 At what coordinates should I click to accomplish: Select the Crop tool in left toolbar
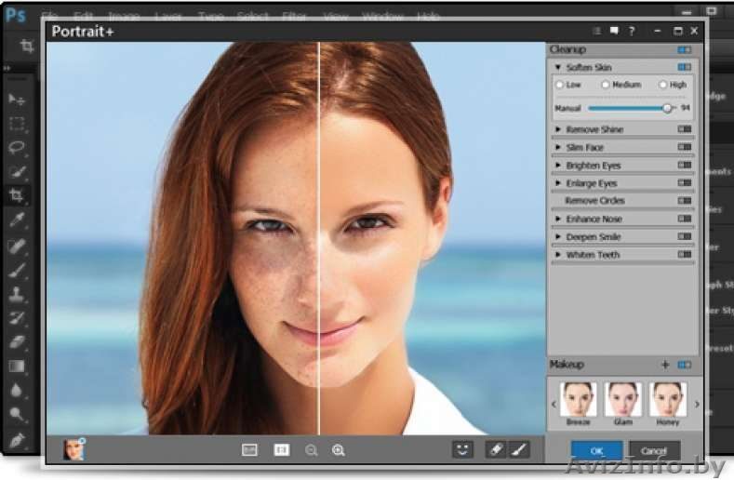[18, 195]
